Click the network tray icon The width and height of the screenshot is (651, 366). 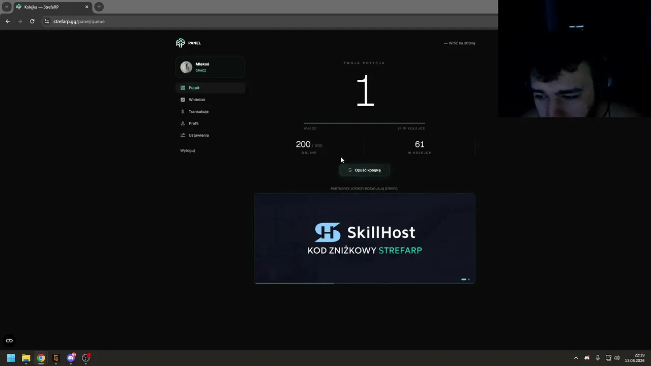click(x=608, y=358)
